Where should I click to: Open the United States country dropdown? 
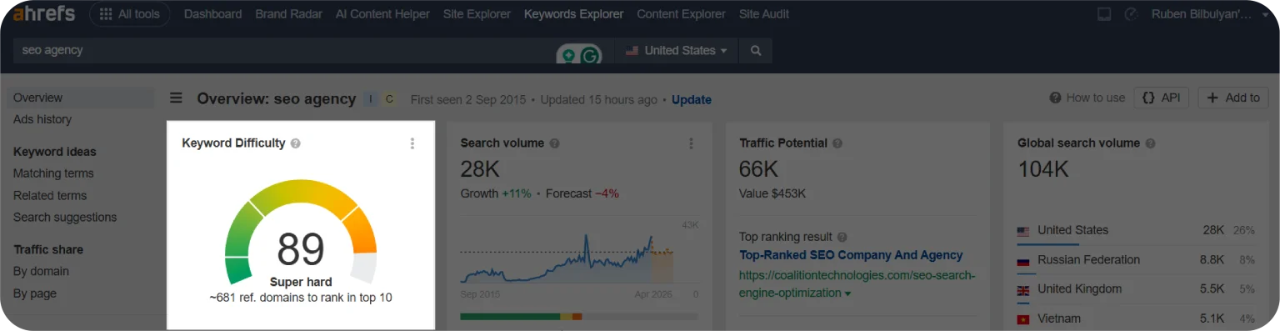tap(677, 51)
